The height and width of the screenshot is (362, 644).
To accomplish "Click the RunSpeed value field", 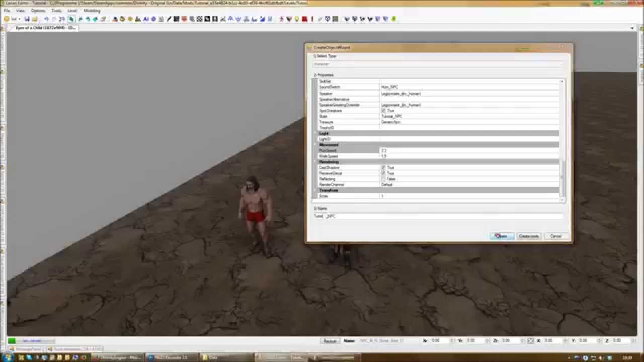I will pyautogui.click(x=469, y=150).
